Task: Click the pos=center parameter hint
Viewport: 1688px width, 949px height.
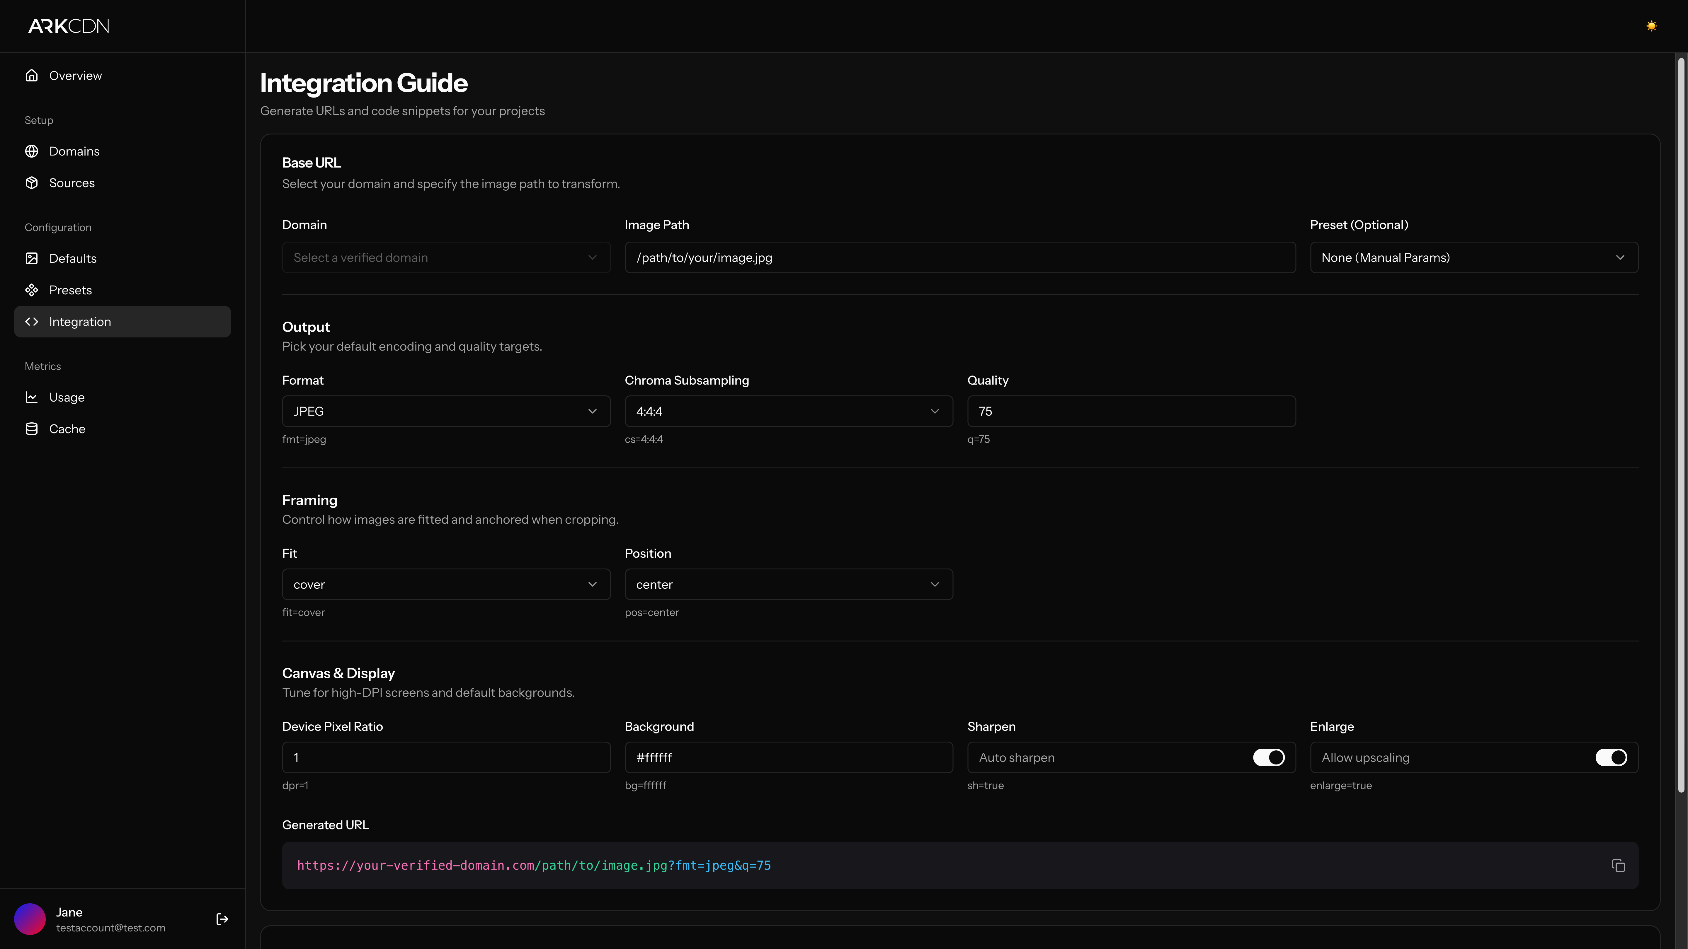Action: (x=651, y=612)
